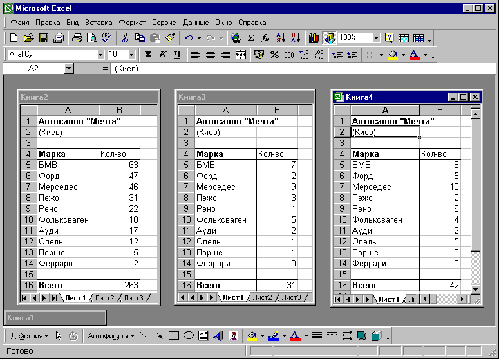The image size is (499, 359).
Task: Click the Print icon in toolbar
Action: 77,38
